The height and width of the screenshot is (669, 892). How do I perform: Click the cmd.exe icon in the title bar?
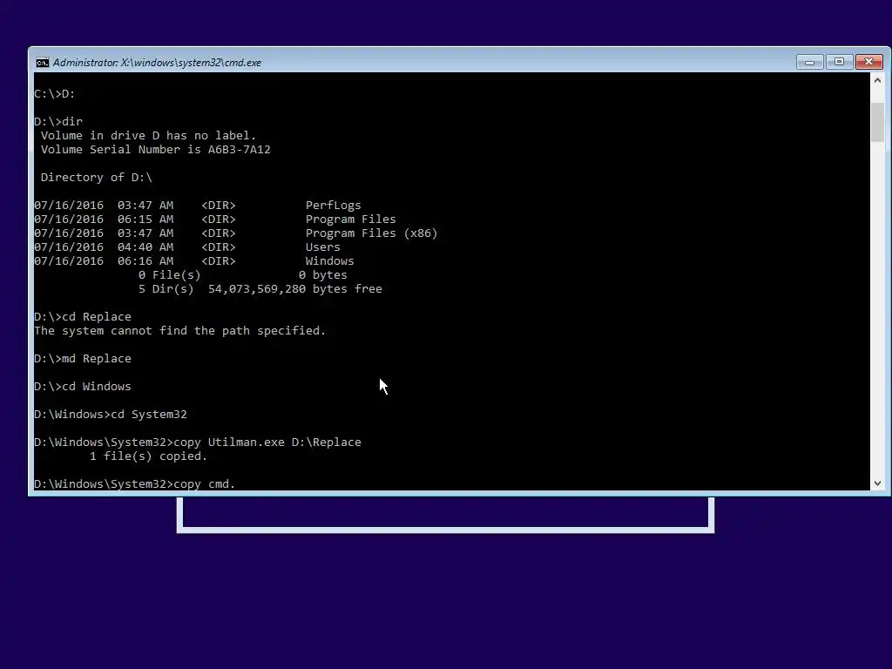pos(42,63)
